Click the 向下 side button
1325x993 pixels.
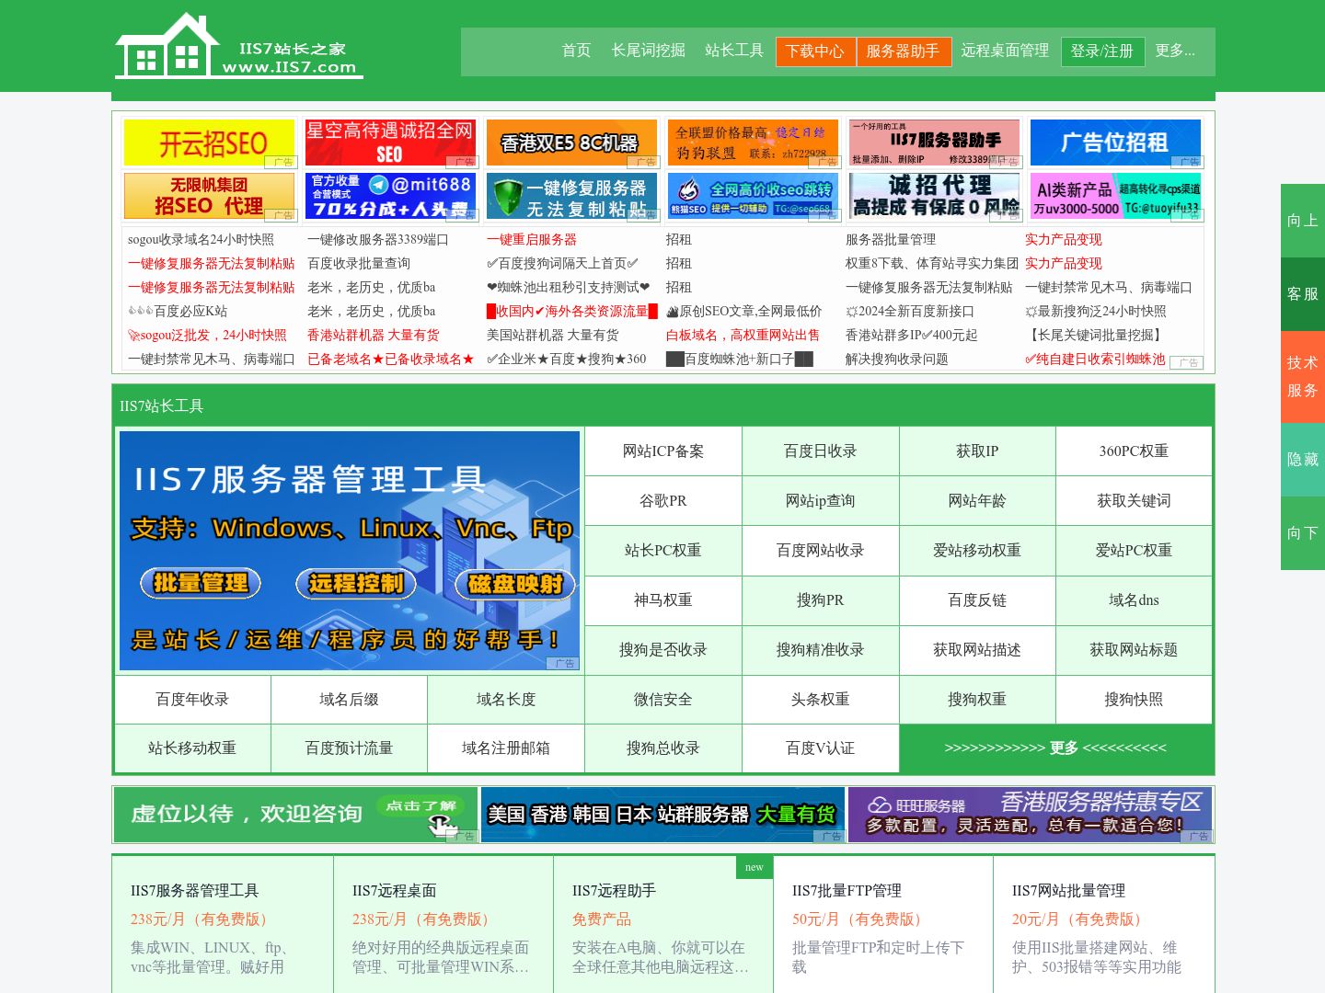[1303, 533]
